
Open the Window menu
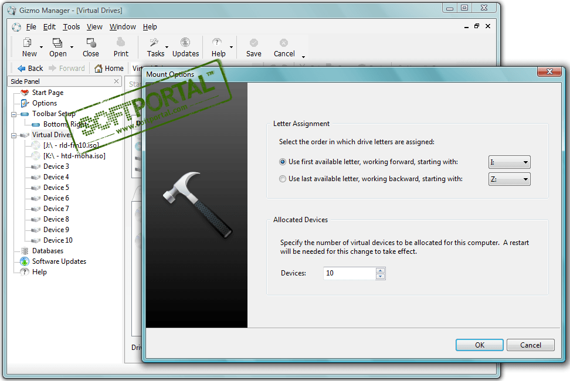(x=123, y=27)
